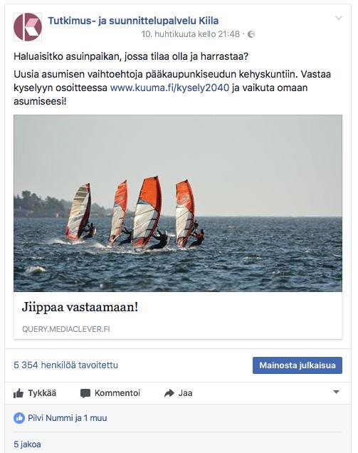The width and height of the screenshot is (358, 453).
Task: Click the blue like reaction icon
Action: 19,418
